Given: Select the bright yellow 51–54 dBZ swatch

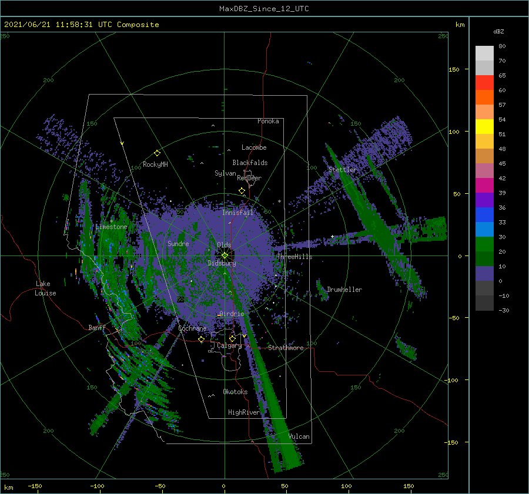Looking at the screenshot, I should (484, 126).
